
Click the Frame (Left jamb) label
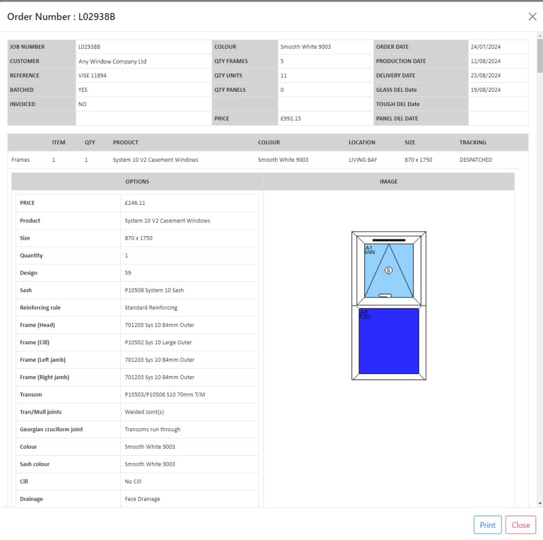(42, 360)
